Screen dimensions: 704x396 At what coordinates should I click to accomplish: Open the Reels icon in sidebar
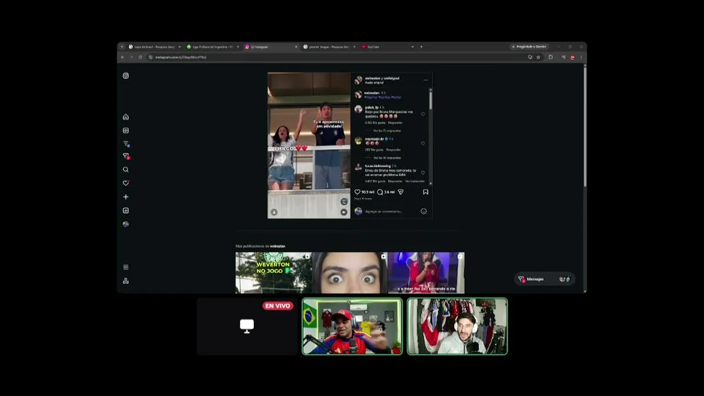pos(126,130)
